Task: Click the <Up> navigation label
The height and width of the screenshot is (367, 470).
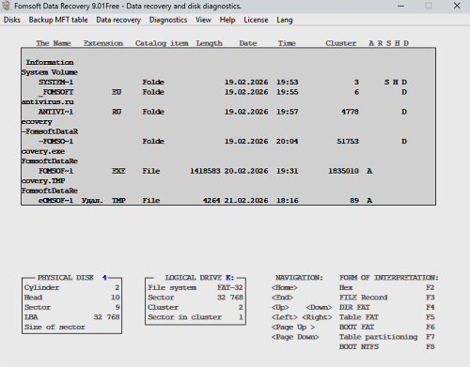Action: click(x=280, y=307)
